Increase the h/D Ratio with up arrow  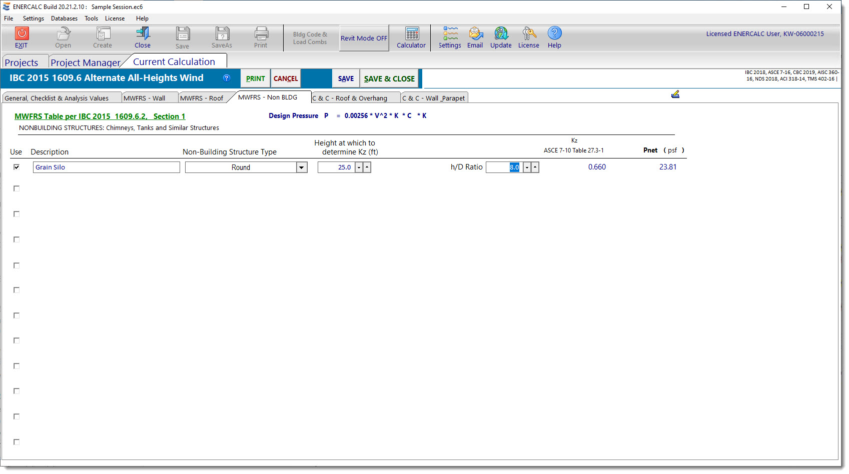535,167
